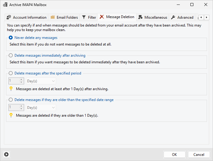This screenshot has width=213, height=161.
Task: Open the Day(s) dropdown for specified period
Action: pos(41,81)
